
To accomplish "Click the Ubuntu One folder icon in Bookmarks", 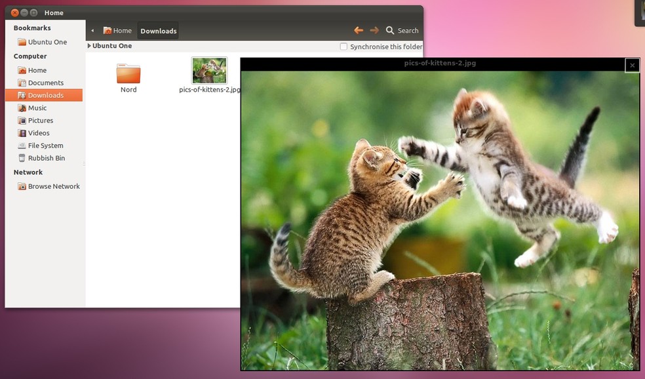I will click(x=22, y=42).
